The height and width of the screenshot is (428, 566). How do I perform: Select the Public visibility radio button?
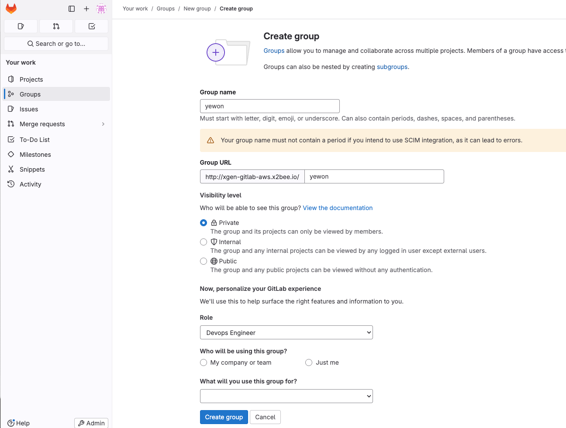204,261
